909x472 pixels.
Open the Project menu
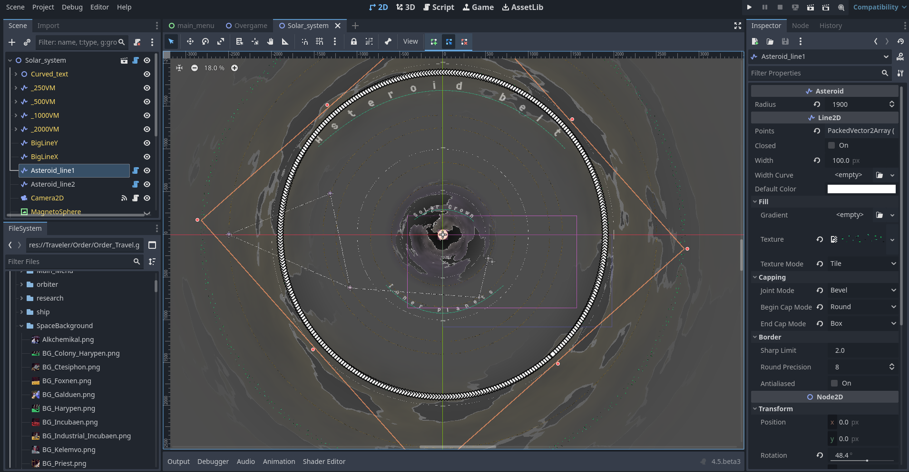point(43,7)
